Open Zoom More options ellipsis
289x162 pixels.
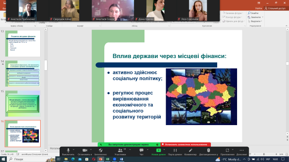coord(242,152)
